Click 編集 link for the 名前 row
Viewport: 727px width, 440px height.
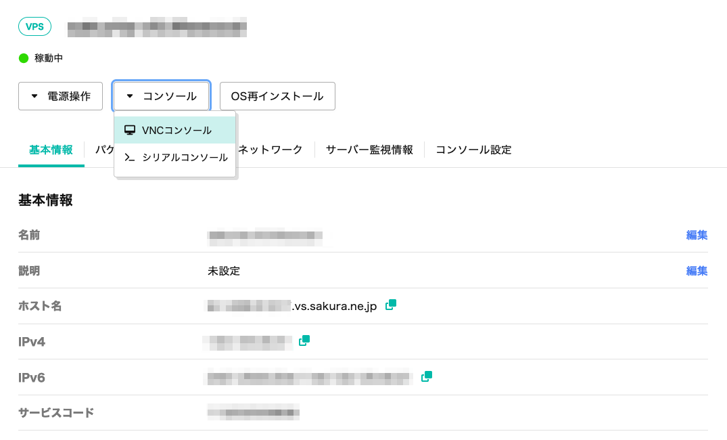(x=697, y=235)
